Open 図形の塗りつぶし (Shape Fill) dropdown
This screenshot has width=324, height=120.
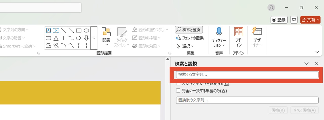pyautogui.click(x=150, y=30)
